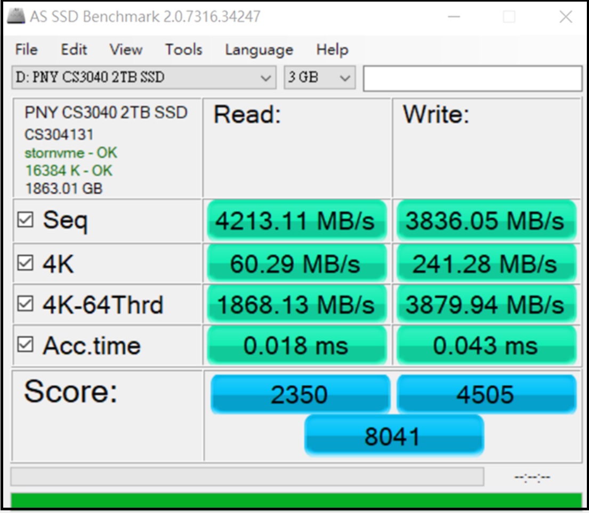589x513 pixels.
Task: Click the Seq read result 4213.11 MB/s
Action: [x=297, y=221]
